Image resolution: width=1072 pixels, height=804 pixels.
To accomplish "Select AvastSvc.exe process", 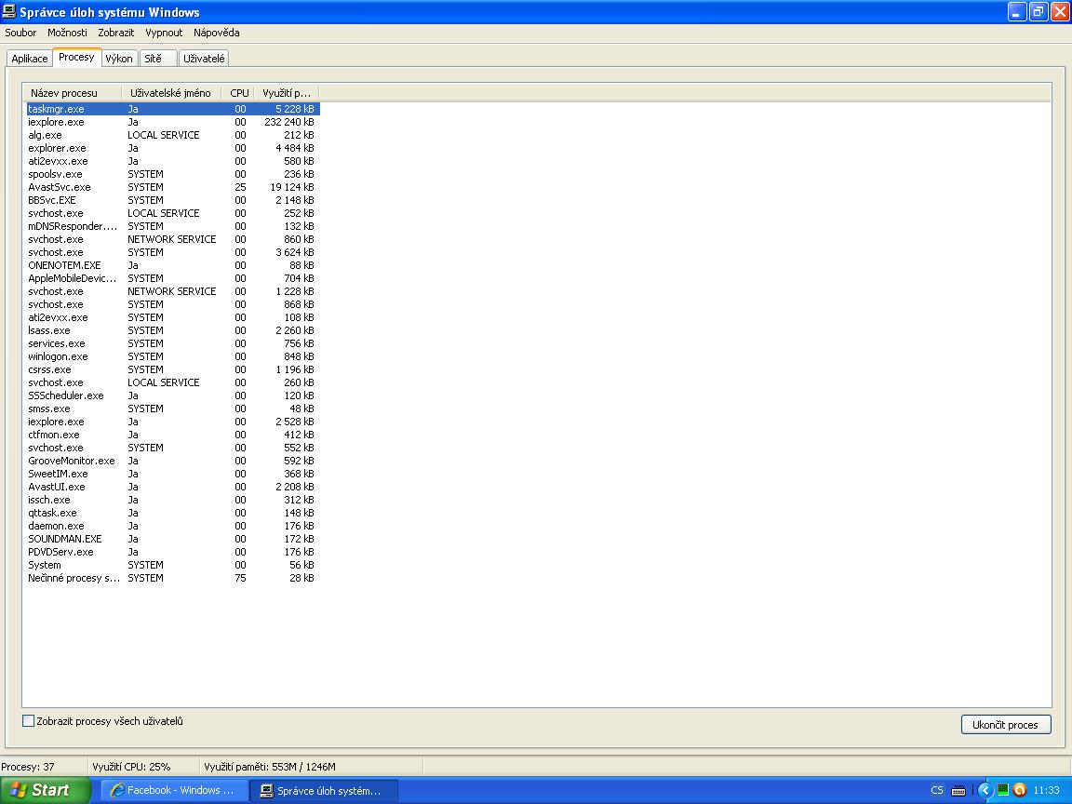I will (x=173, y=187).
